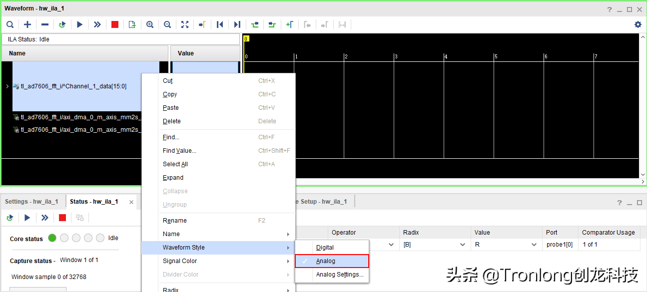The image size is (647, 292).
Task: Click the plus icon to add probes
Action: point(27,24)
